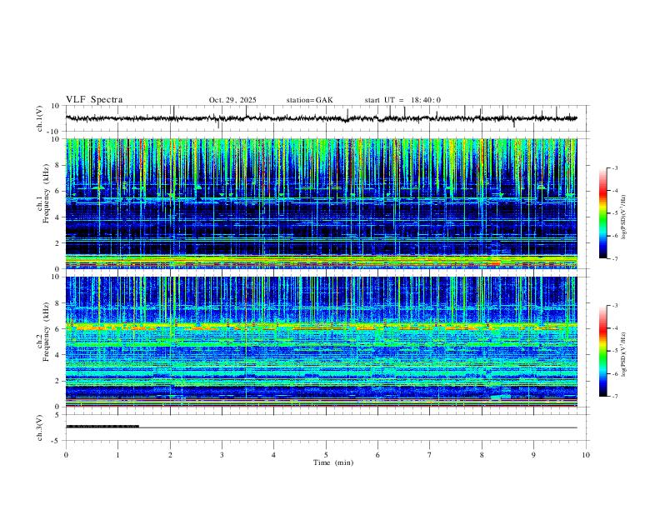Click the "1" tick on the Time axis
660x510 pixels.
117,455
